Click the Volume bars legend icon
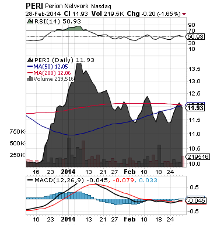210x225 pixels. click(x=30, y=79)
